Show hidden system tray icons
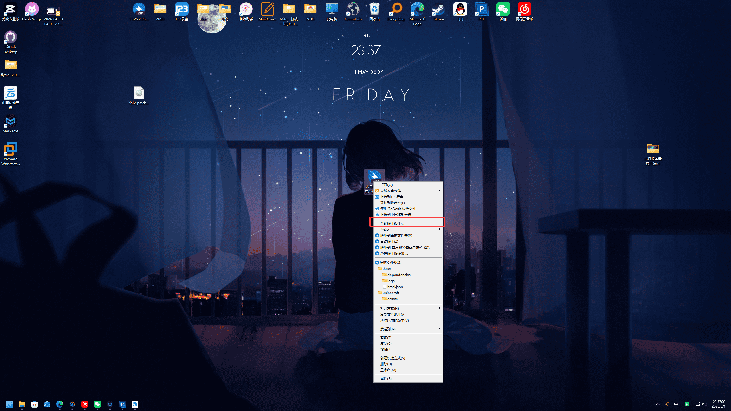Image resolution: width=731 pixels, height=411 pixels. pyautogui.click(x=658, y=404)
